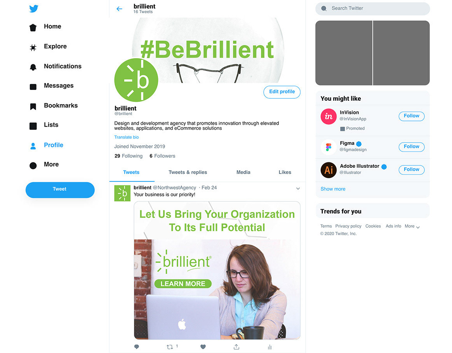This screenshot has height=353, width=452.
Task: Click the Edit profile button
Action: 282,92
